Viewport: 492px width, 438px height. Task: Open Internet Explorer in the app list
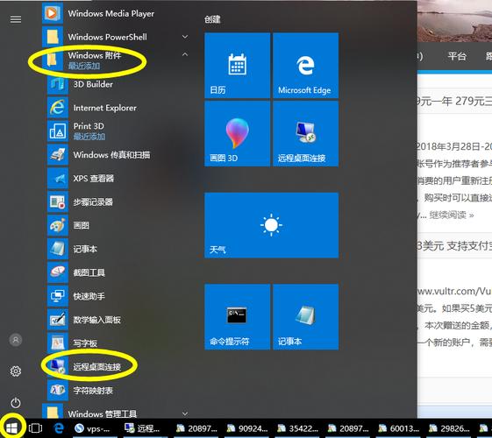tap(119, 108)
